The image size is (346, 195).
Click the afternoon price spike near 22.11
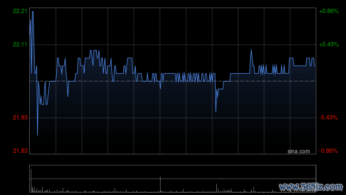pos(251,49)
